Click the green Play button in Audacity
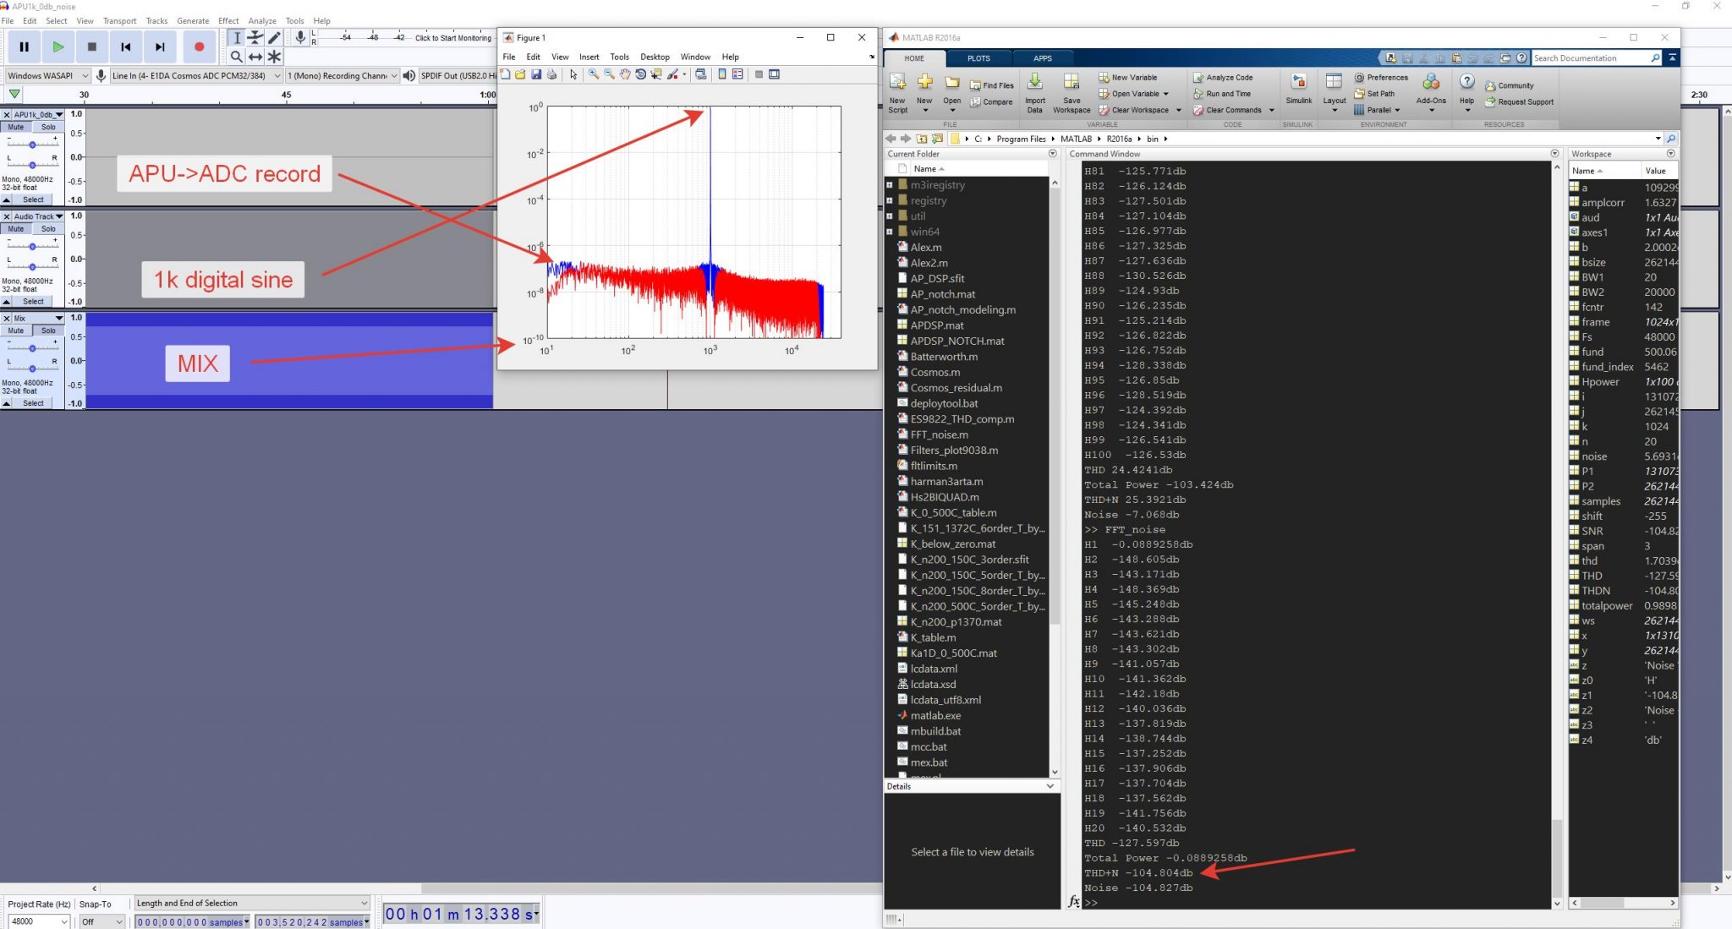Image resolution: width=1732 pixels, height=929 pixels. click(x=58, y=47)
